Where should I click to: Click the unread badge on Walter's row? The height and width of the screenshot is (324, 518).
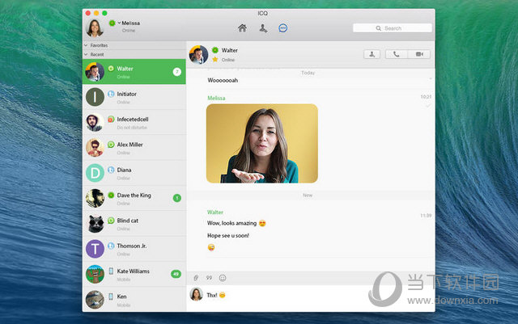[177, 72]
